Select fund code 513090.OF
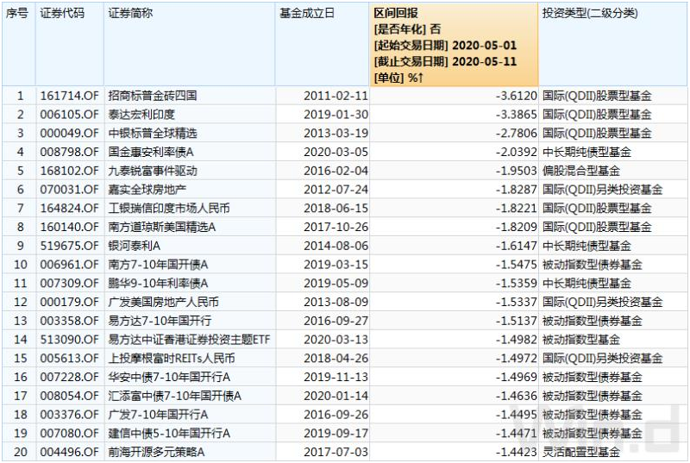690x463 pixels. tap(70, 340)
